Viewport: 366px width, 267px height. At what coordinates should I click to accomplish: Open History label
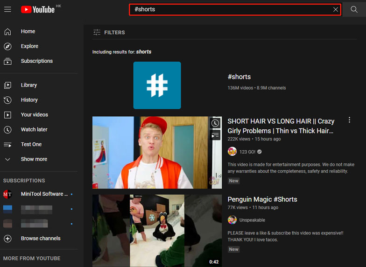point(29,100)
